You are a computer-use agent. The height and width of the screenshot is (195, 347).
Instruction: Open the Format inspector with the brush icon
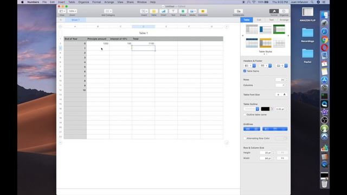[274, 11]
